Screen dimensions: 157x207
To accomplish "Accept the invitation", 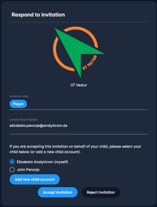I will (57, 192).
